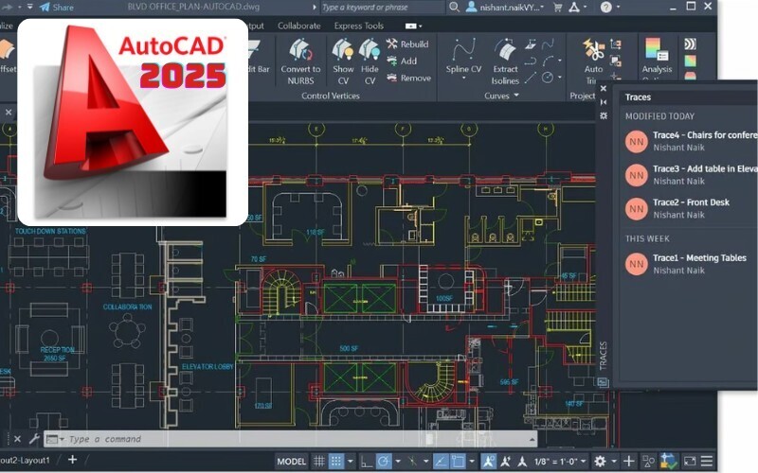
Task: Click the plus icon to add layout
Action: 73,460
